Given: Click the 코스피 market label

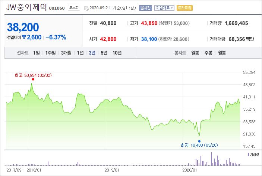Looking at the screenshot, I should (74, 8).
